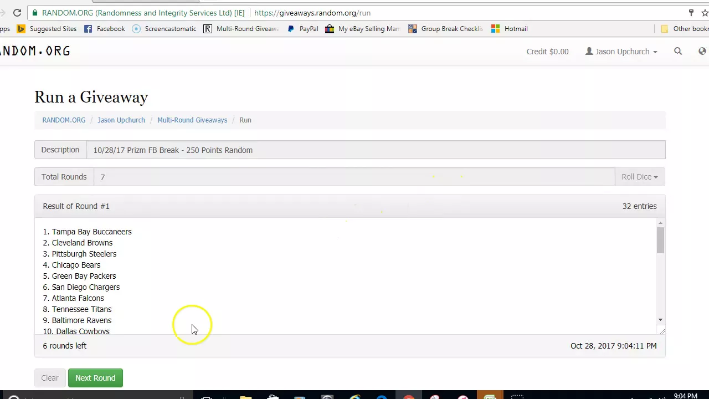This screenshot has height=399, width=709.
Task: Click the '7. Atlanta Falcons' entry
Action: click(x=73, y=298)
